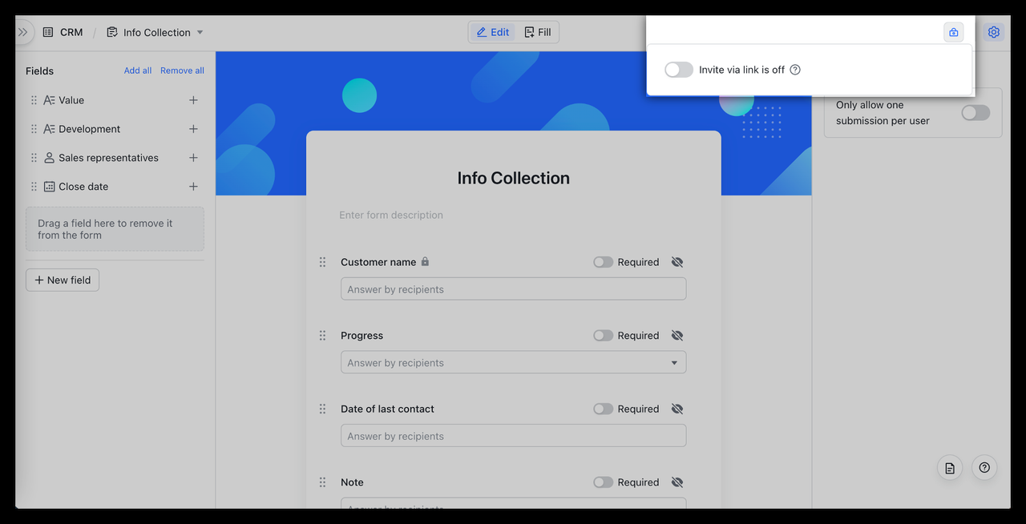Click the share icon in the popup header
The height and width of the screenshot is (524, 1026).
tap(953, 33)
